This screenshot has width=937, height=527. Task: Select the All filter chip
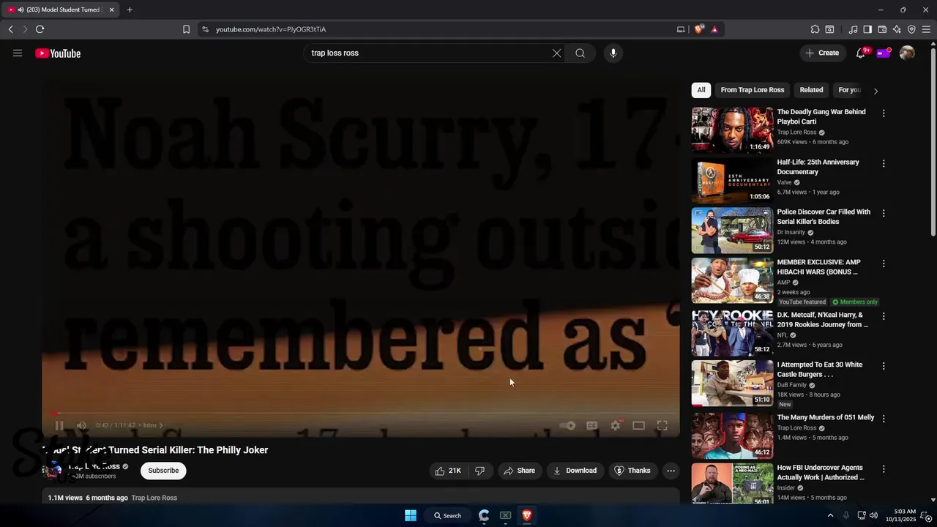(x=701, y=90)
